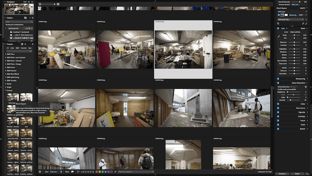
Task: Open the Add Layer with... dropdown
Action: point(291,20)
